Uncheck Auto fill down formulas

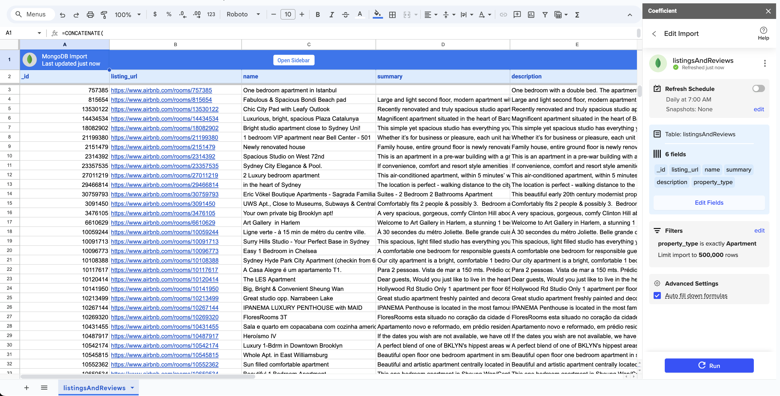tap(657, 296)
